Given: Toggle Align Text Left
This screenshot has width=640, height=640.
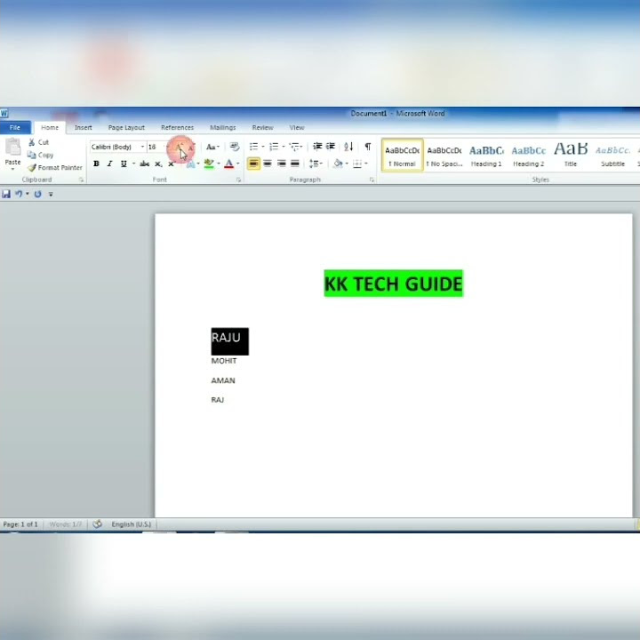Looking at the screenshot, I should click(253, 164).
